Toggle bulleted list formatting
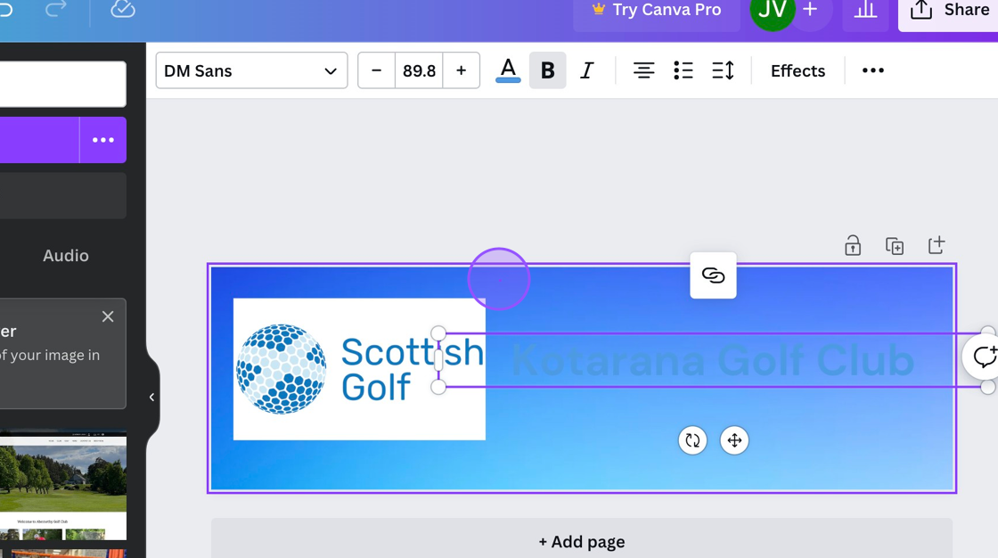This screenshot has height=558, width=998. click(x=683, y=70)
